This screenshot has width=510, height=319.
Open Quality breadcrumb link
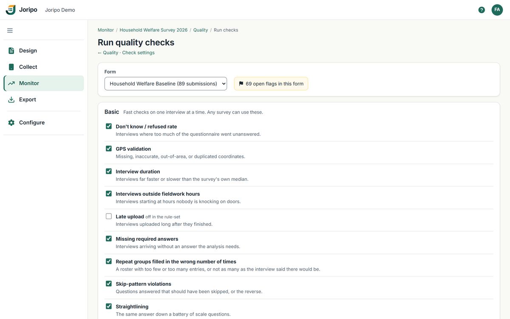pos(201,30)
